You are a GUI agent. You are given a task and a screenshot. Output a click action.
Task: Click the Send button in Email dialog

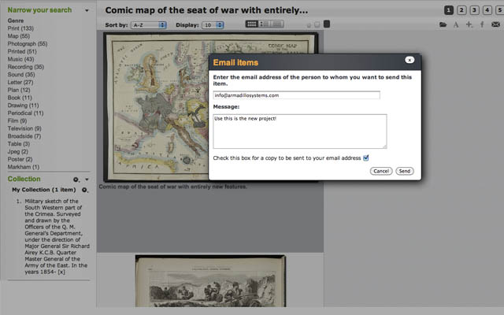405,171
